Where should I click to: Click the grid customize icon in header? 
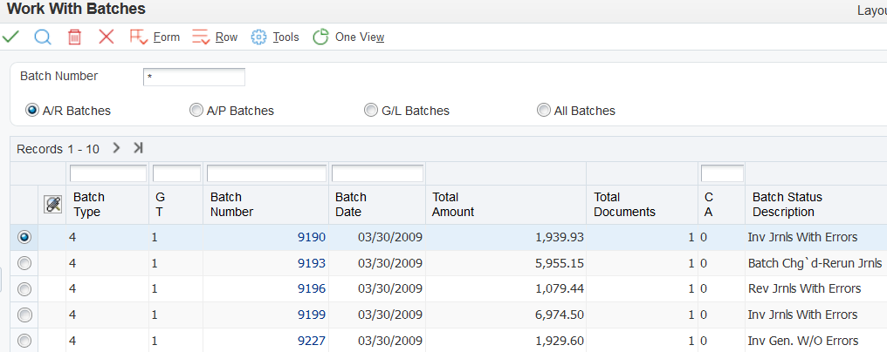tap(52, 204)
